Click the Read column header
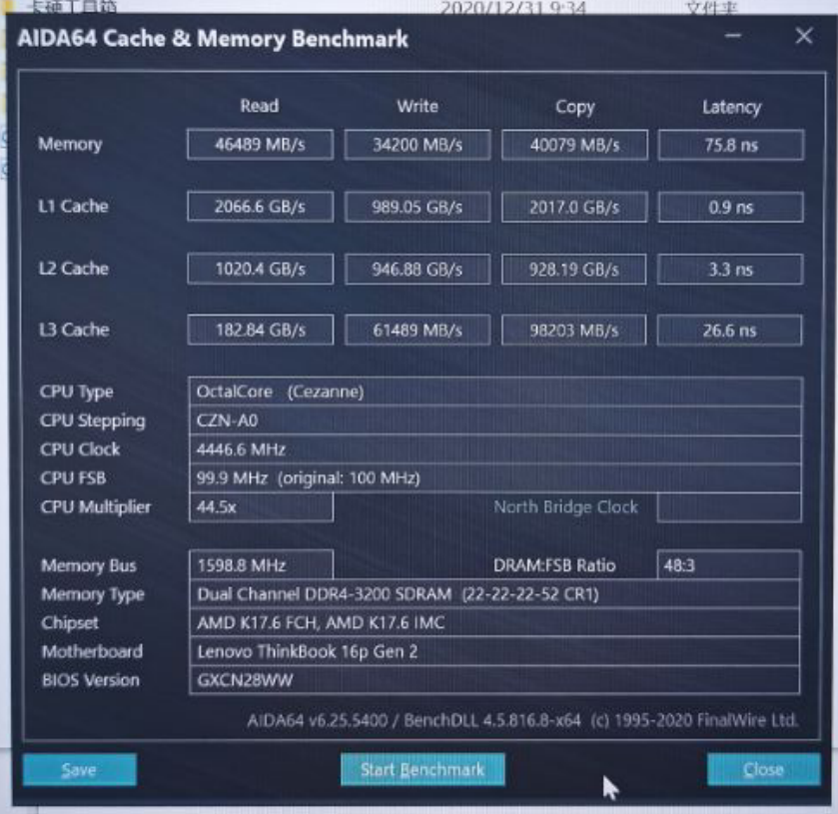Screen dimensions: 838x814 [260, 106]
